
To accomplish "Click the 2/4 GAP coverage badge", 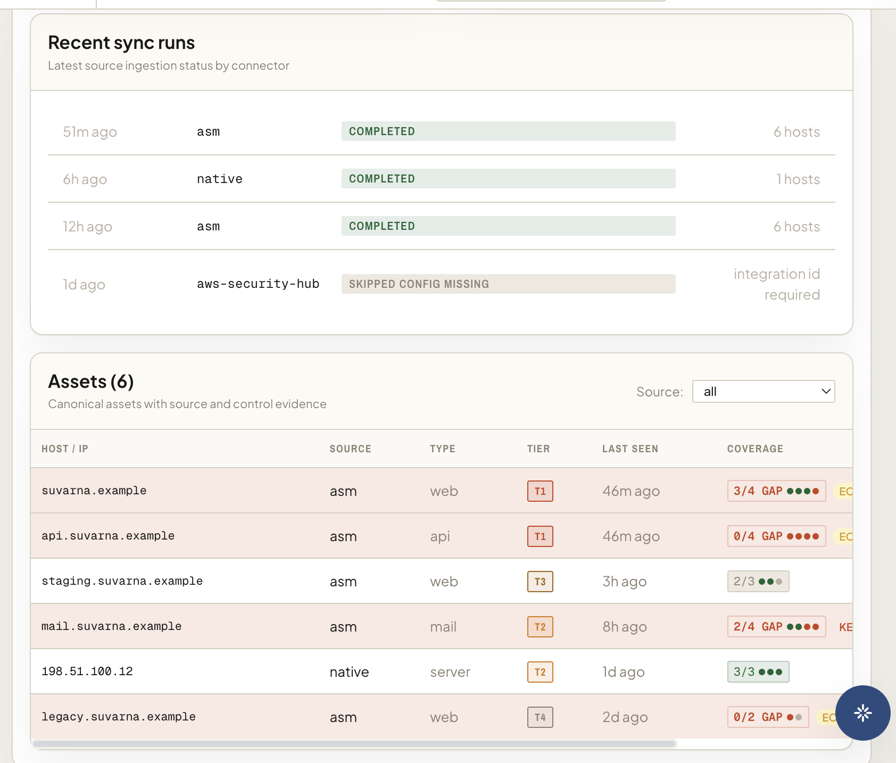I will pyautogui.click(x=776, y=626).
